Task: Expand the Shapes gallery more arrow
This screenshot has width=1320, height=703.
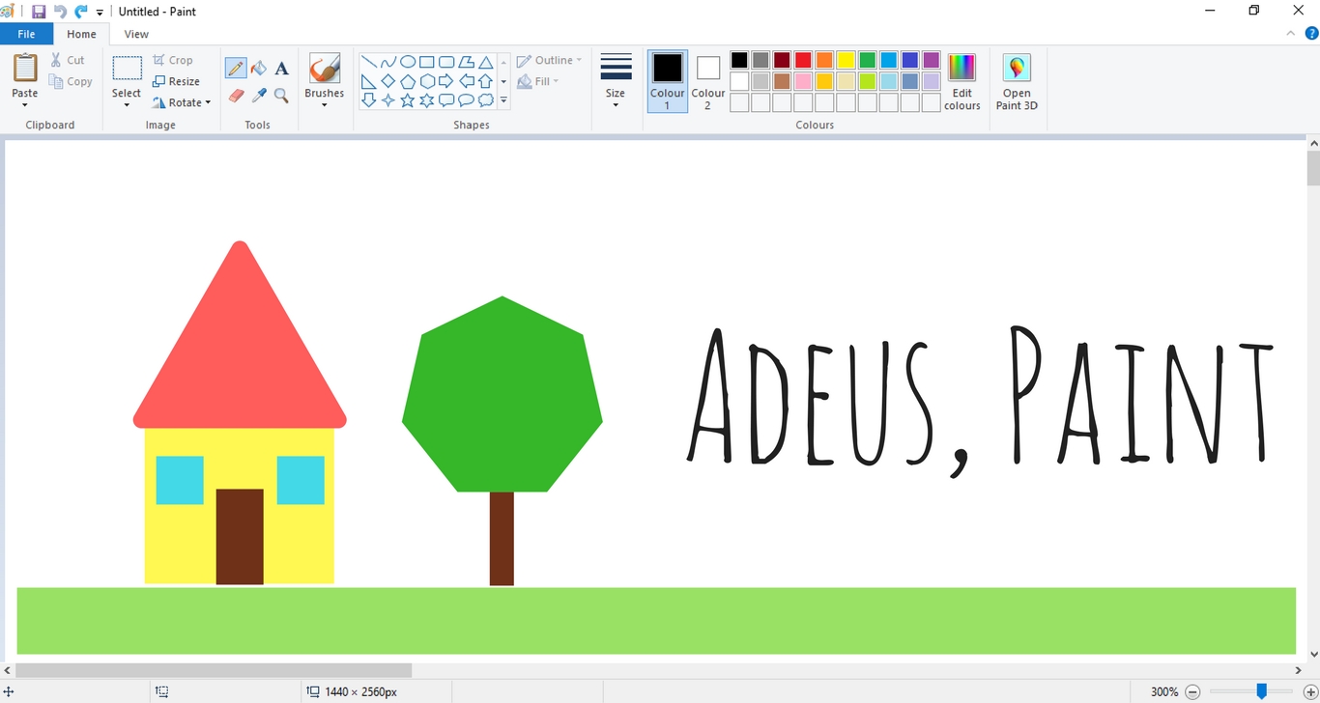Action: pos(503,100)
